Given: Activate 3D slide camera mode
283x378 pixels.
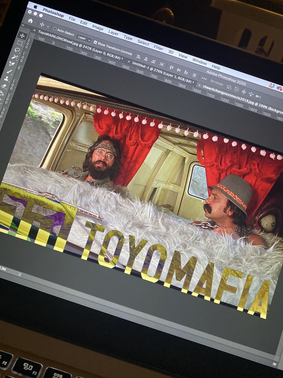Looking at the screenshot, I should (251, 94).
